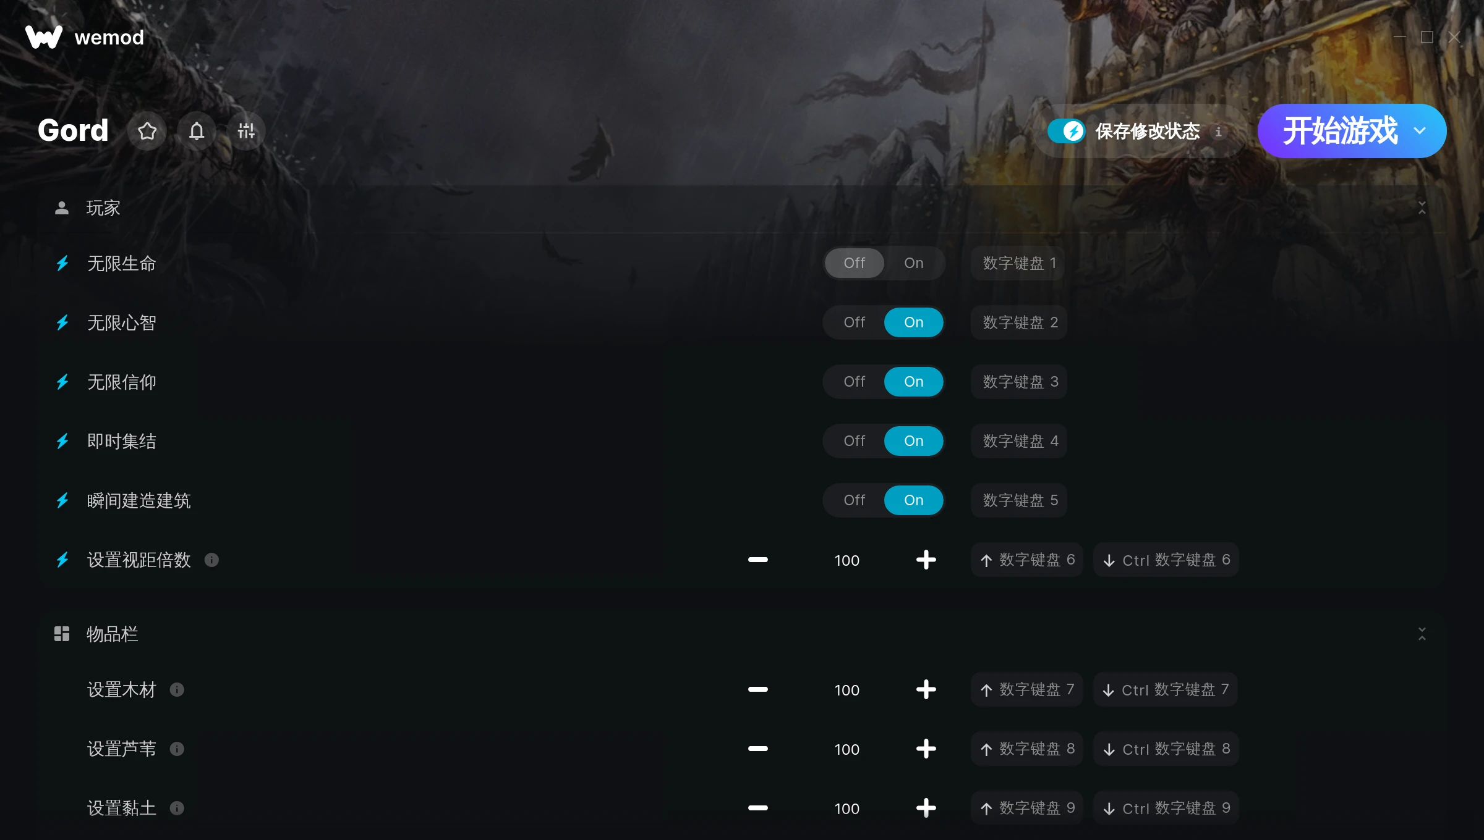
Task: Show info for 保存修改状态
Action: click(x=1218, y=132)
